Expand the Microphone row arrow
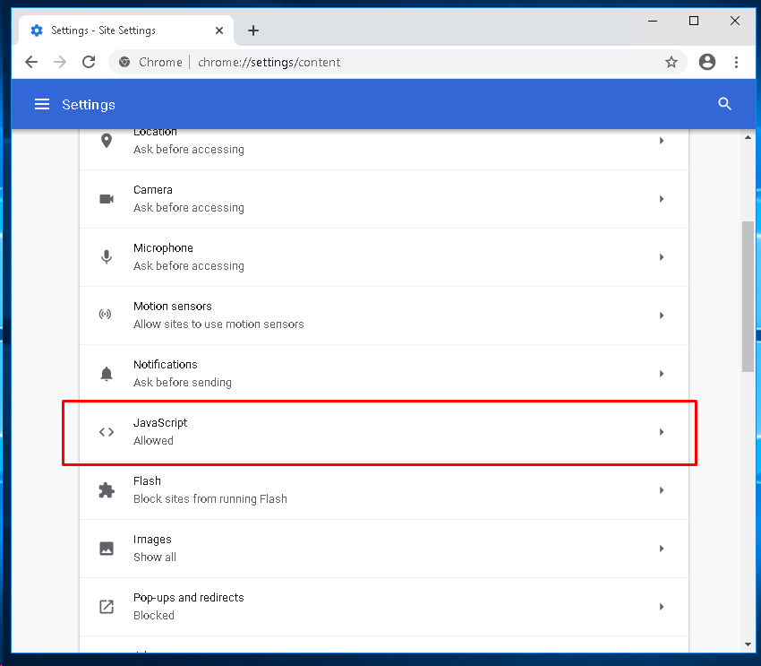The image size is (761, 666). 662,257
